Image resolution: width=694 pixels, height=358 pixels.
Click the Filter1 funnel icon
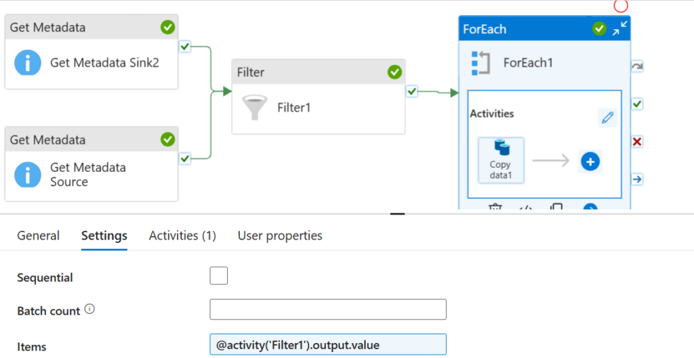click(254, 107)
